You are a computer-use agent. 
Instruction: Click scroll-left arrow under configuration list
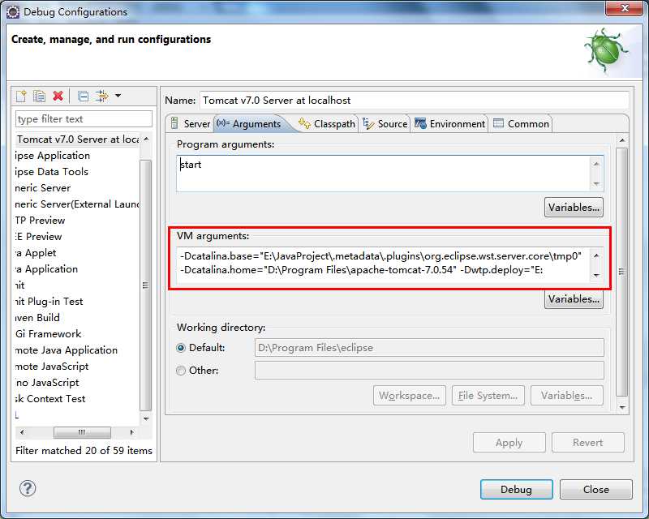coord(22,432)
